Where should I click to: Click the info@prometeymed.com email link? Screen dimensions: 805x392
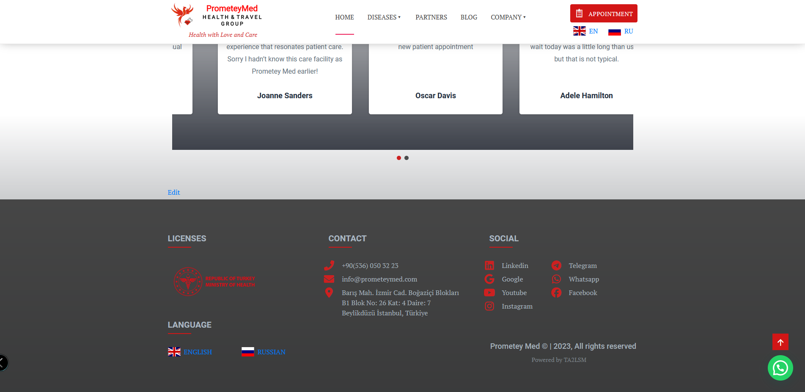(x=379, y=279)
